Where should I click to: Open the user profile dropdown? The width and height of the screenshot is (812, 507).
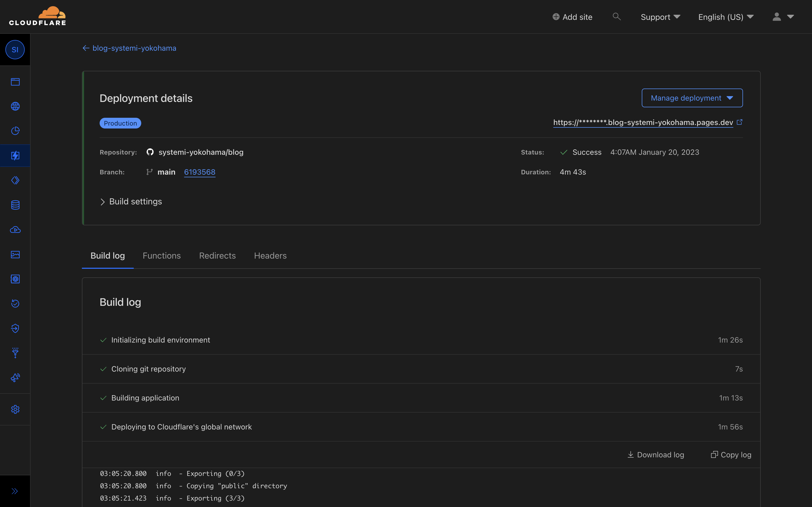coord(783,17)
